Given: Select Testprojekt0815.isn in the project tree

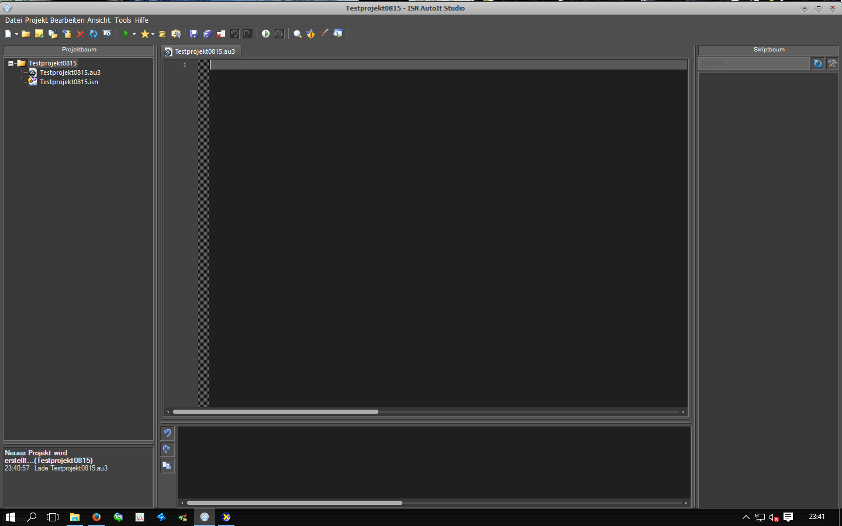Looking at the screenshot, I should pos(69,82).
